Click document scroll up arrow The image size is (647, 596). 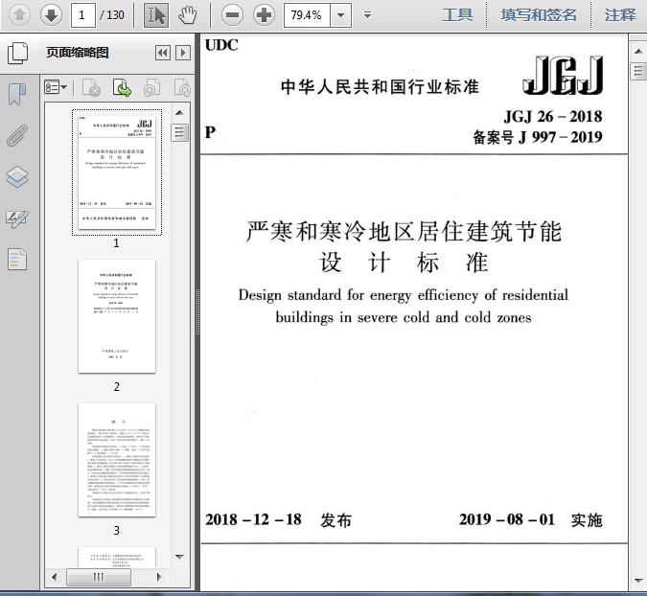point(638,52)
